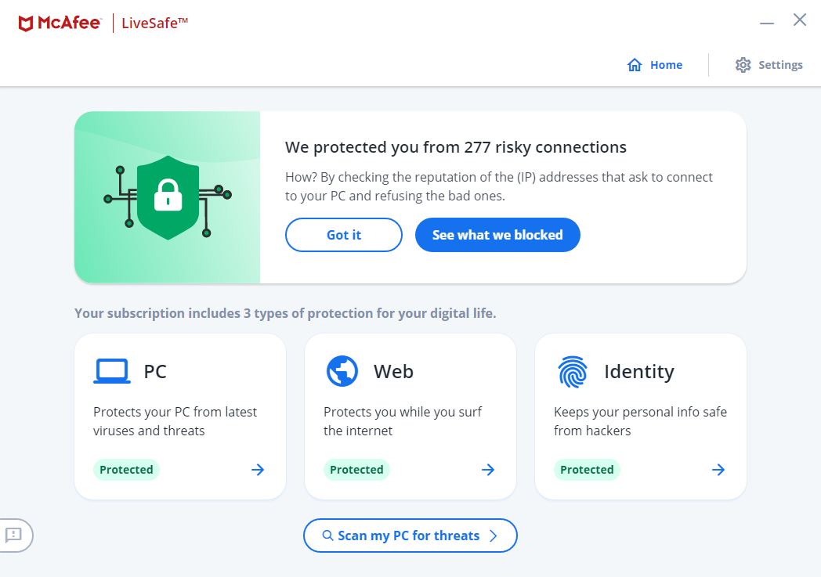Image resolution: width=821 pixels, height=577 pixels.
Task: Dismiss the notice with Got it
Action: (x=344, y=235)
